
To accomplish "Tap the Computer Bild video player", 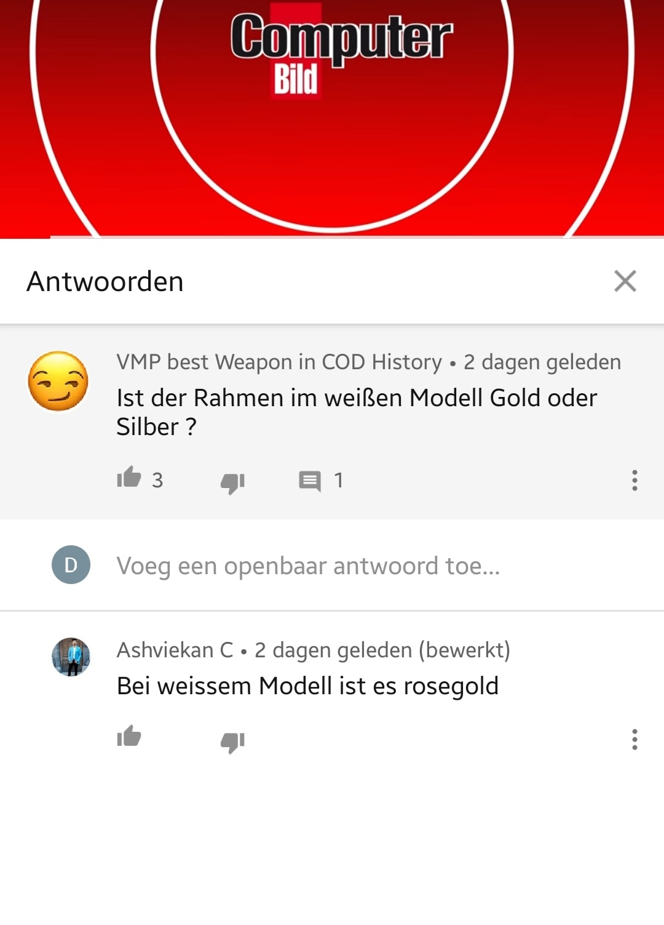I will (332, 117).
